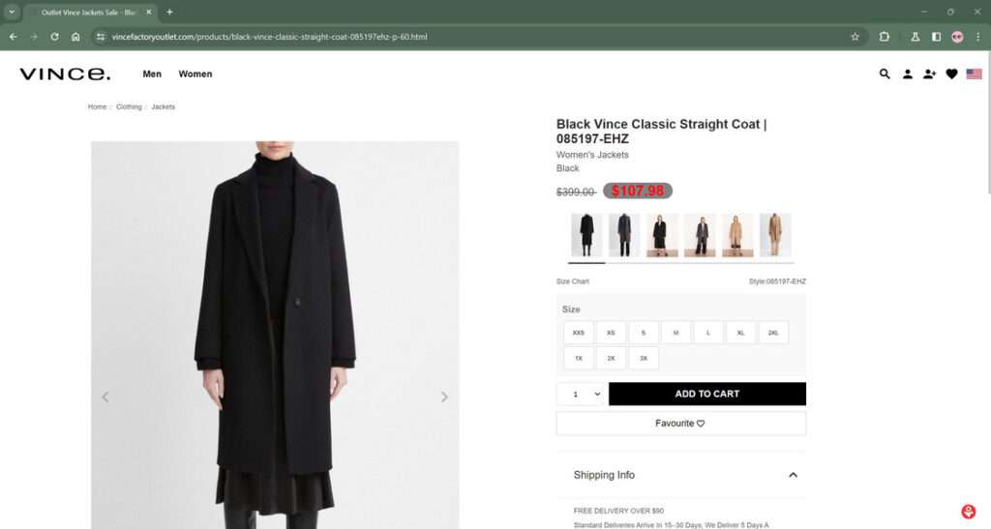The height and width of the screenshot is (529, 991).
Task: Go to next product image arrow
Action: coord(444,397)
